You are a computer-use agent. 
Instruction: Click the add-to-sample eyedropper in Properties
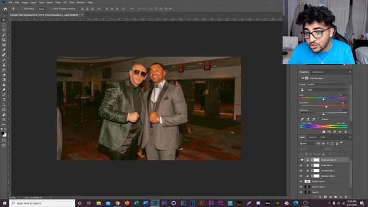(308, 119)
